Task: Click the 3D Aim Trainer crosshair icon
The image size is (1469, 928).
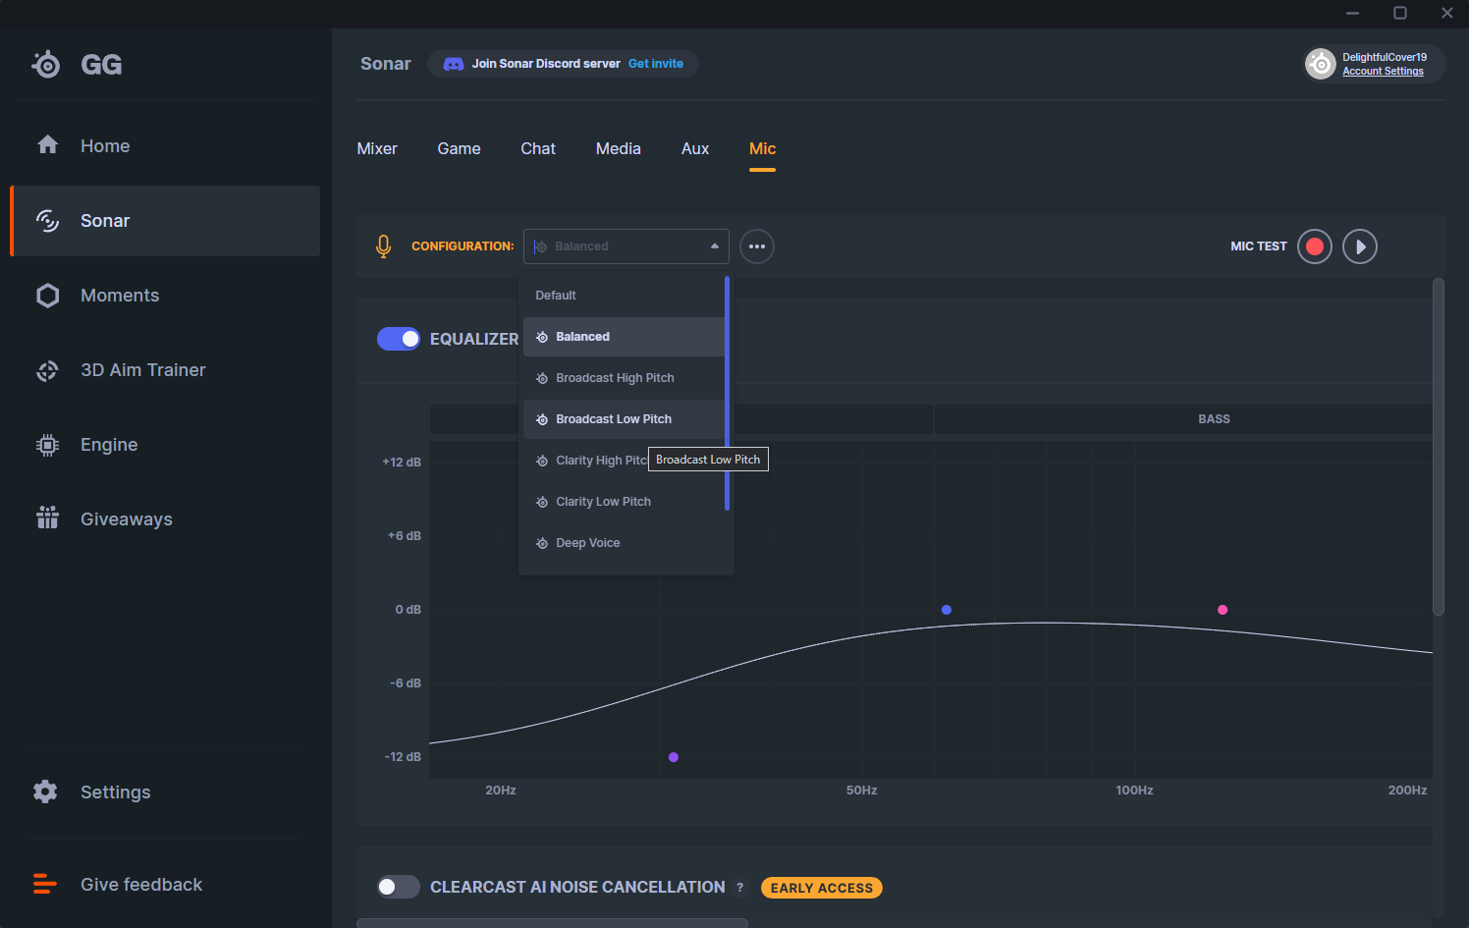Action: (47, 370)
